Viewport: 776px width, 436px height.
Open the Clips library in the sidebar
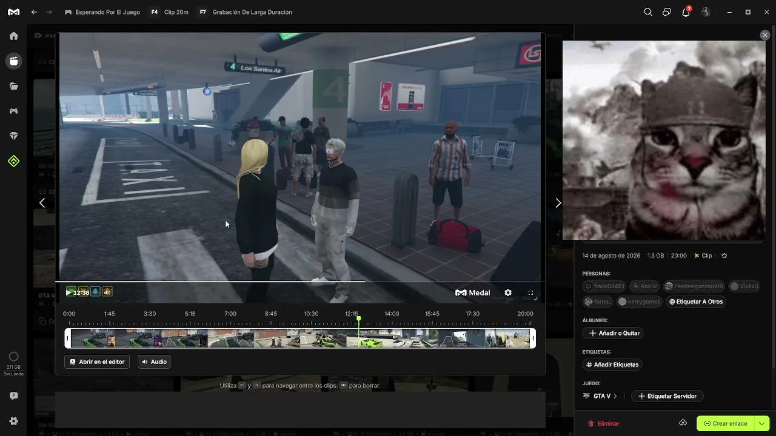(14, 61)
